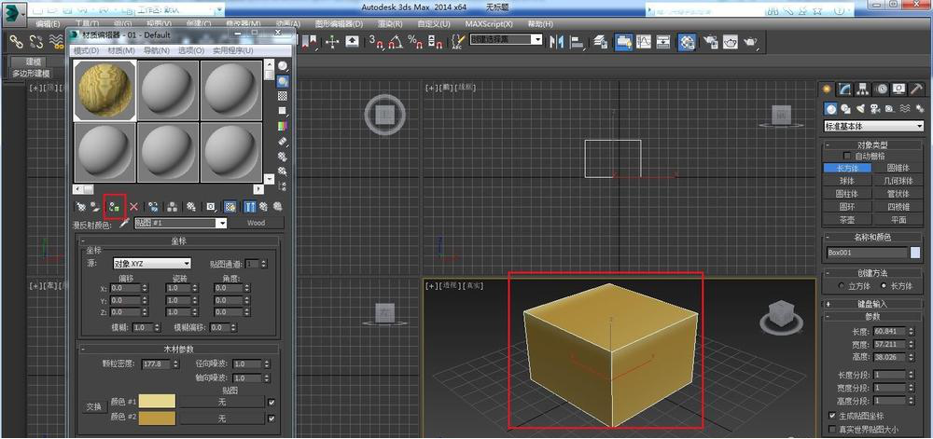Uncheck the 生成贴图坐标 checkbox
This screenshot has height=439, width=933.
tap(832, 415)
